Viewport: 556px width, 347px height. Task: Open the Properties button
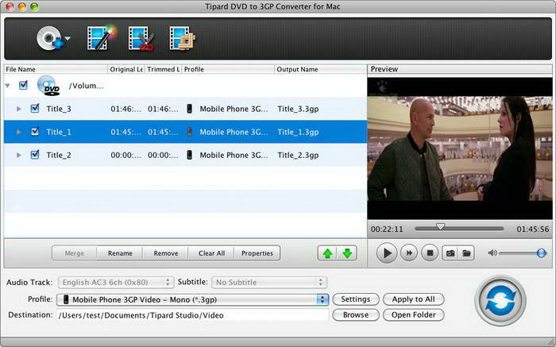[257, 253]
